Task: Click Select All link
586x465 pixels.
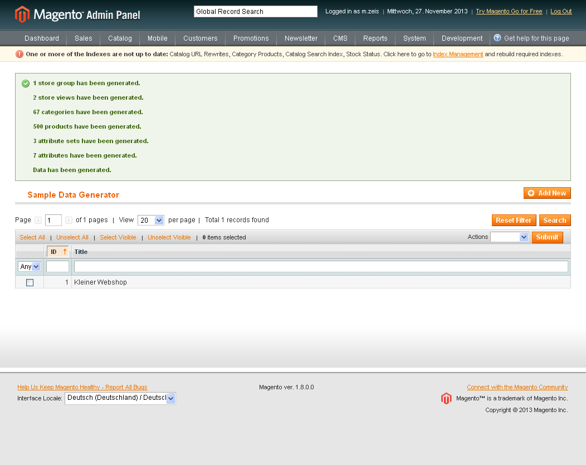Action: point(32,237)
